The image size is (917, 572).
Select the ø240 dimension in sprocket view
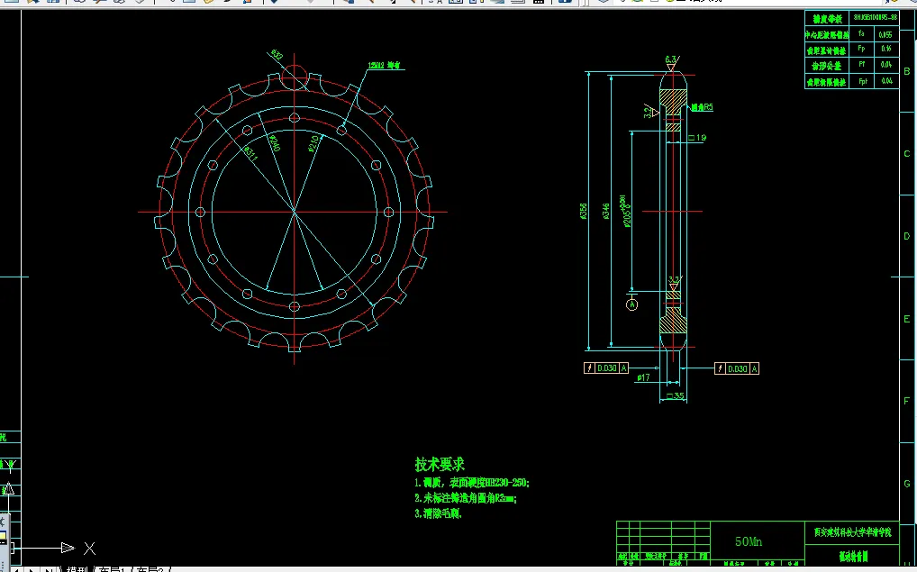[x=274, y=142]
